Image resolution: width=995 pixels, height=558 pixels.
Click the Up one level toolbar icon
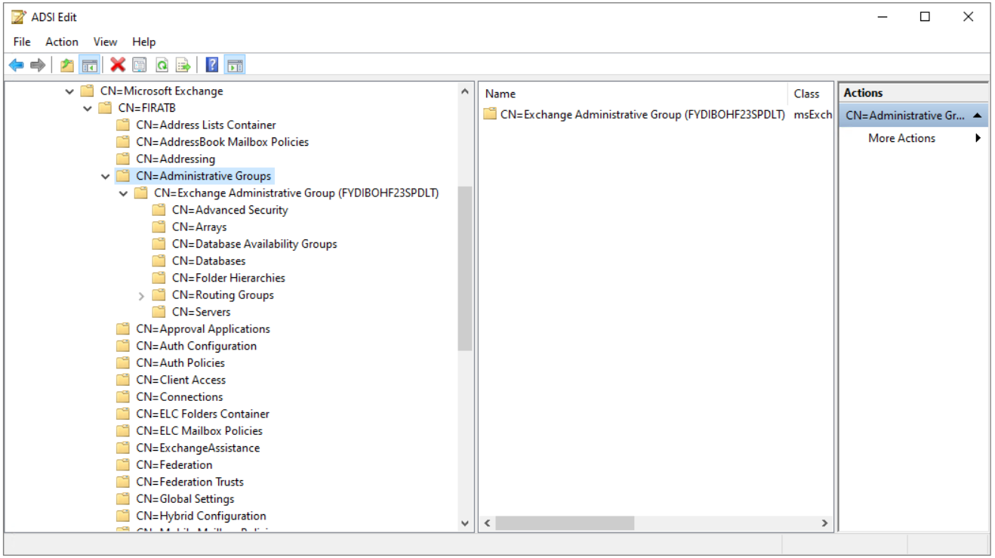[x=67, y=66]
